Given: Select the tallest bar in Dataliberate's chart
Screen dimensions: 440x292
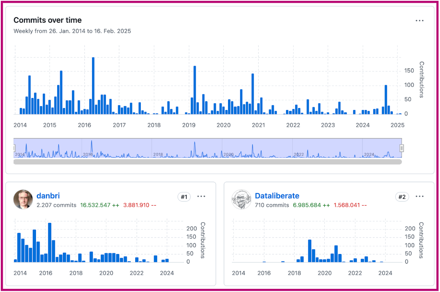Looking at the screenshot, I should [x=310, y=251].
